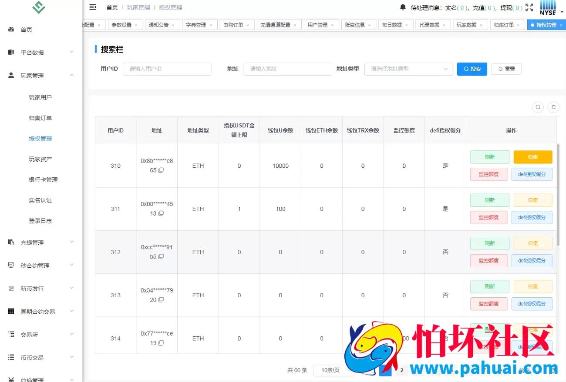The image size is (566, 382).
Task: Toggle the sidebar collapse hamburger icon
Action: (92, 7)
